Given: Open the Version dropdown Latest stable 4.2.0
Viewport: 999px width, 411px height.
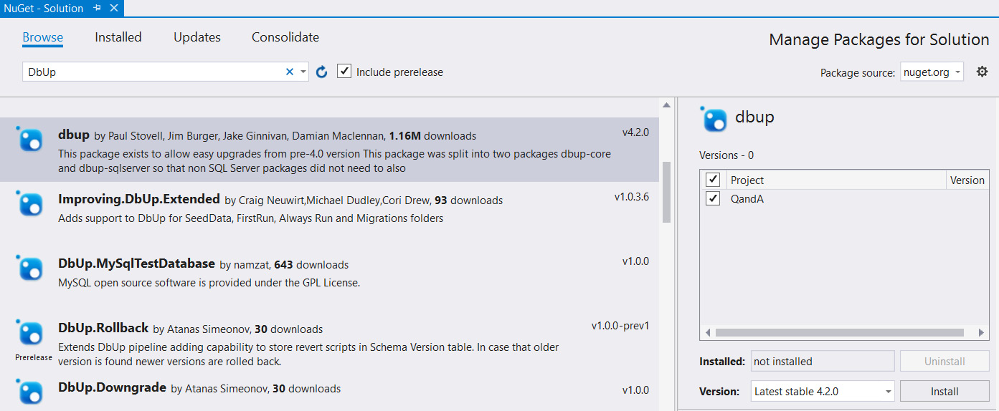Looking at the screenshot, I should (823, 391).
